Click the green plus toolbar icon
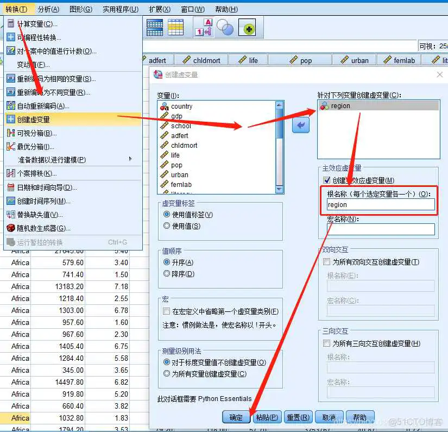Screen dimensions: 448x432 point(247,28)
